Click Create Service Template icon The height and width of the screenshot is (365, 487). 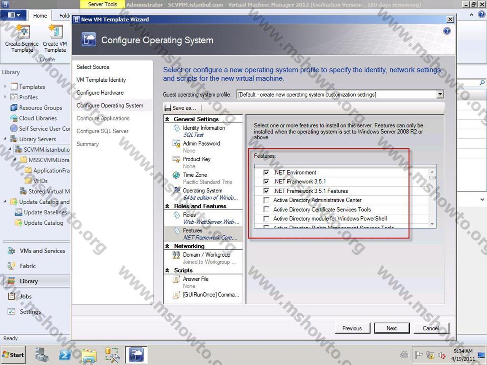(23, 32)
